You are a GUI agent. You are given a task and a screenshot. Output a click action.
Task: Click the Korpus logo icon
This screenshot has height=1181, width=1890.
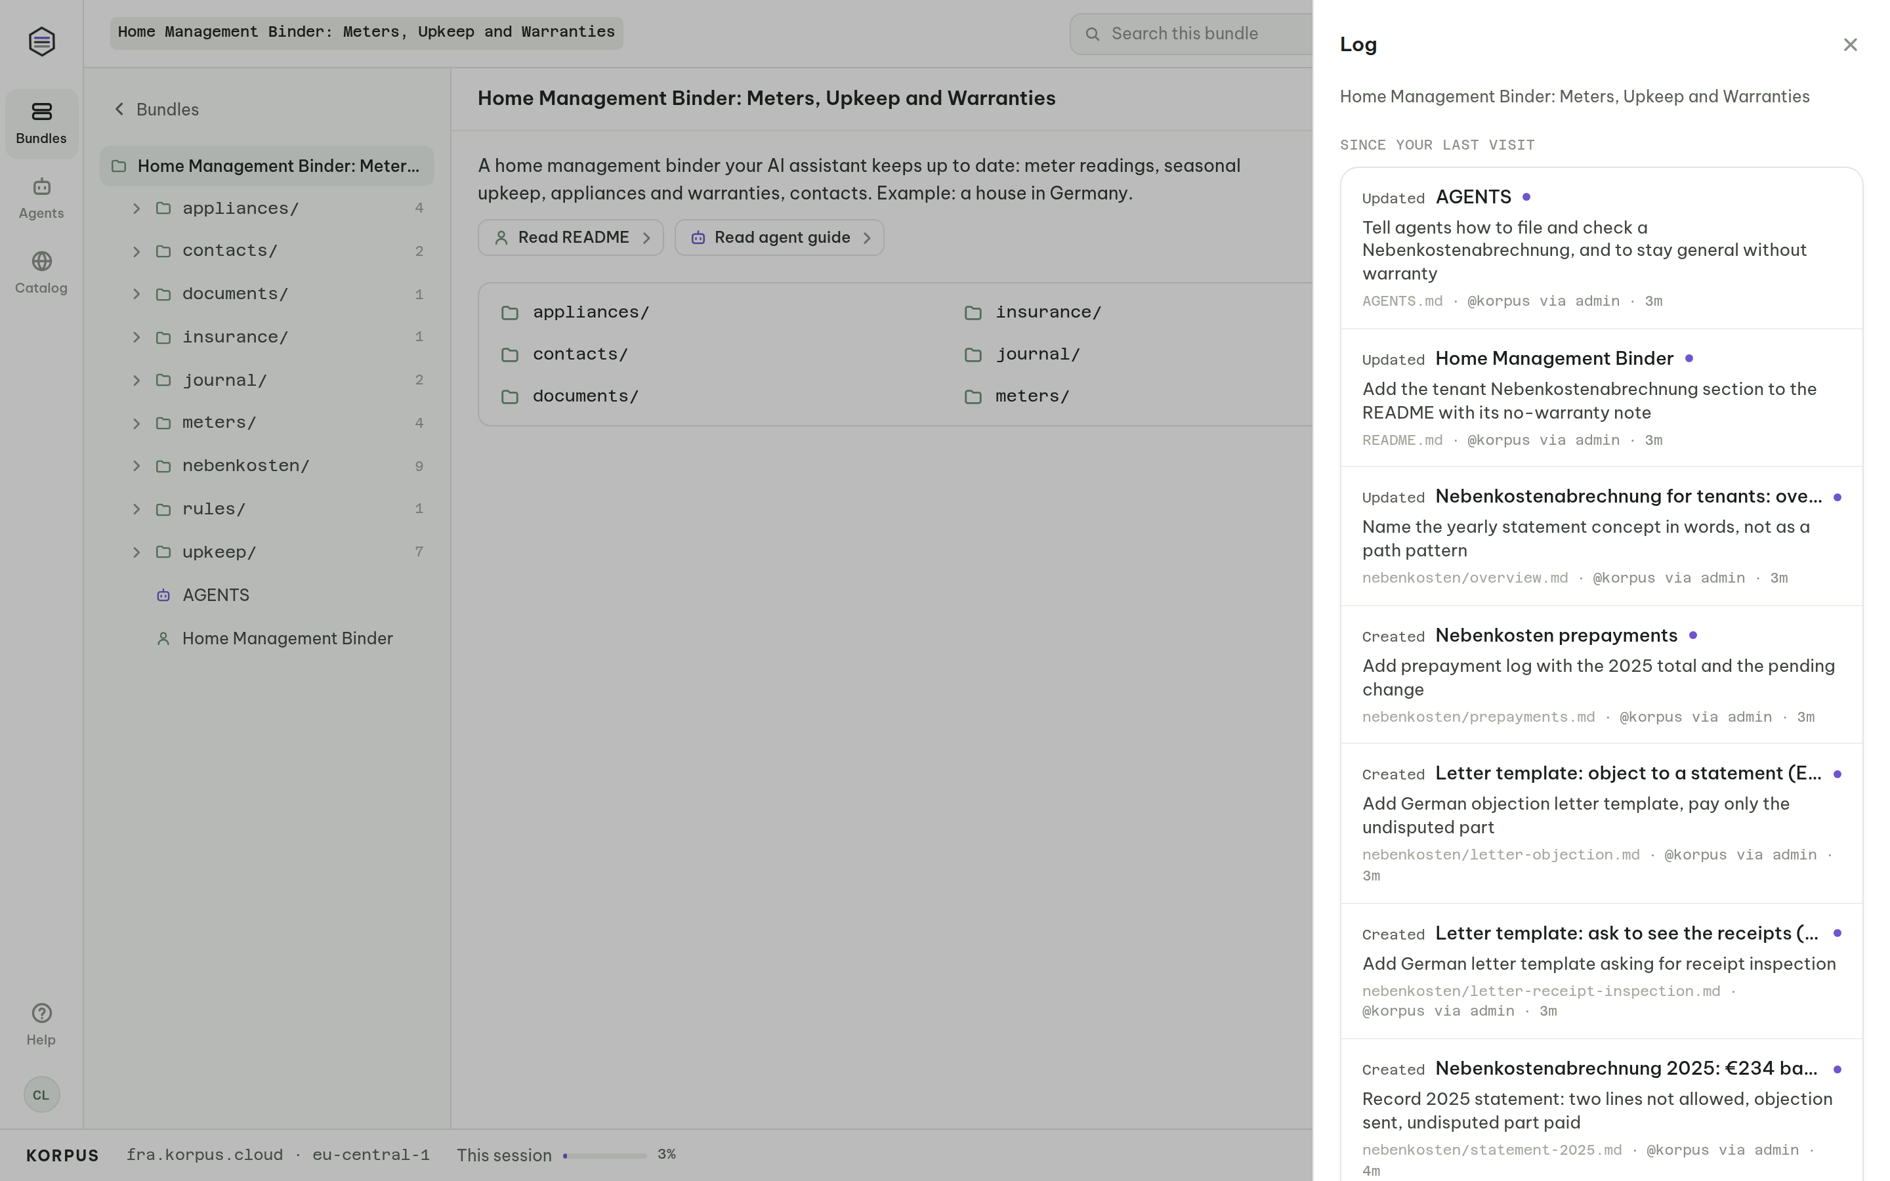(x=41, y=41)
